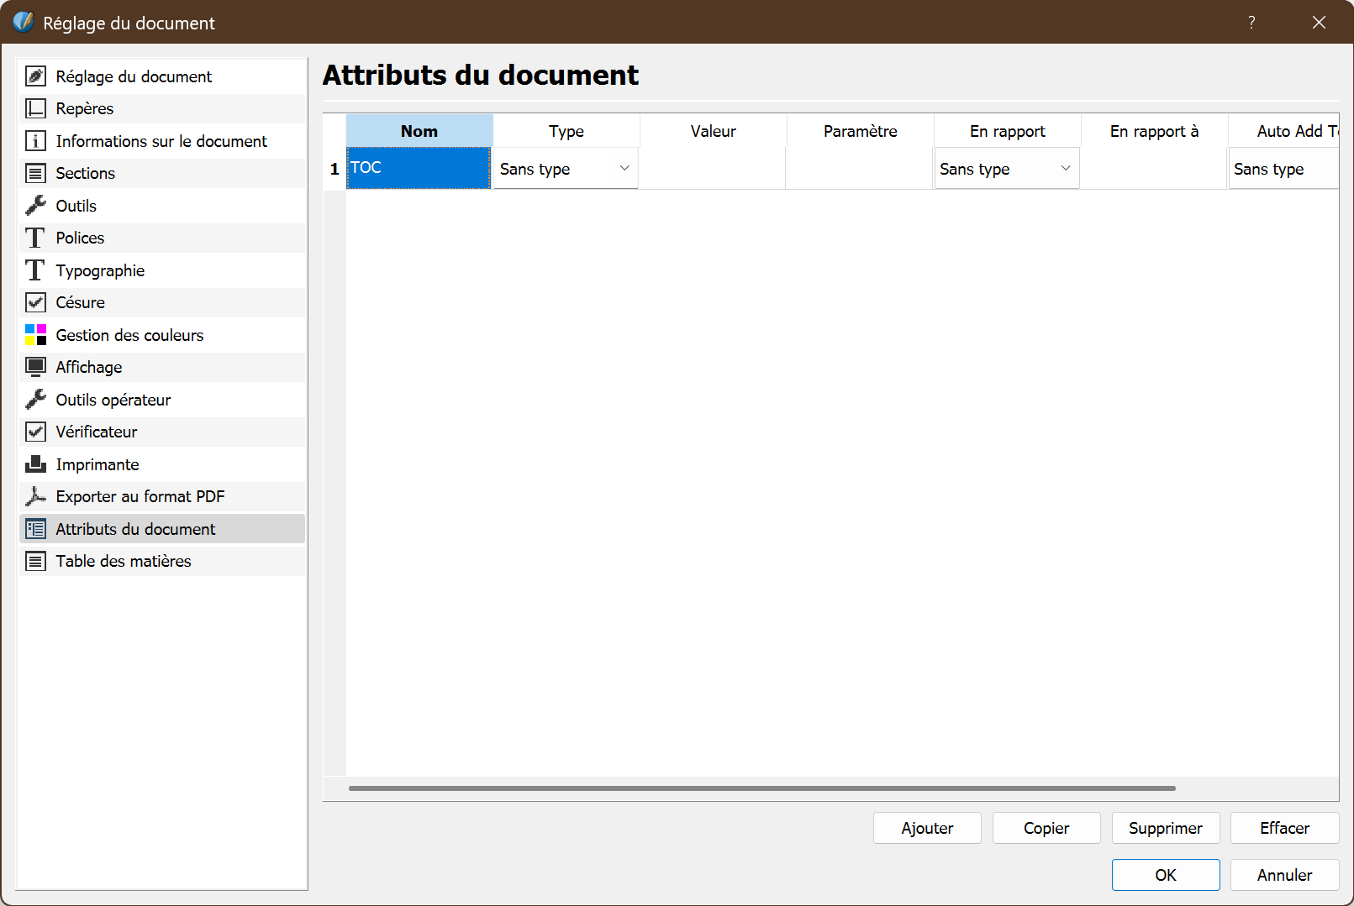Open the Type dropdown showing Sans type
Screen dimensions: 1354x906
[565, 168]
